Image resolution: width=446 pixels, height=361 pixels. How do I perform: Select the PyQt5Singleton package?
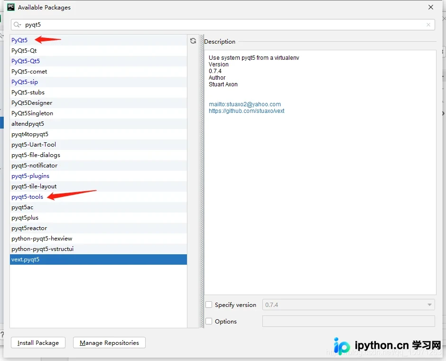tap(98, 113)
